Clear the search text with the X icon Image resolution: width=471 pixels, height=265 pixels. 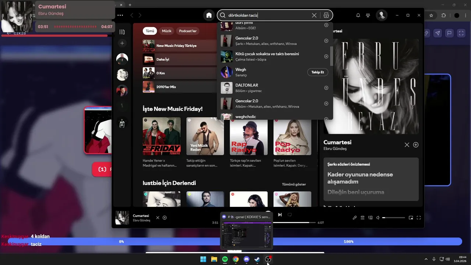[x=314, y=15]
